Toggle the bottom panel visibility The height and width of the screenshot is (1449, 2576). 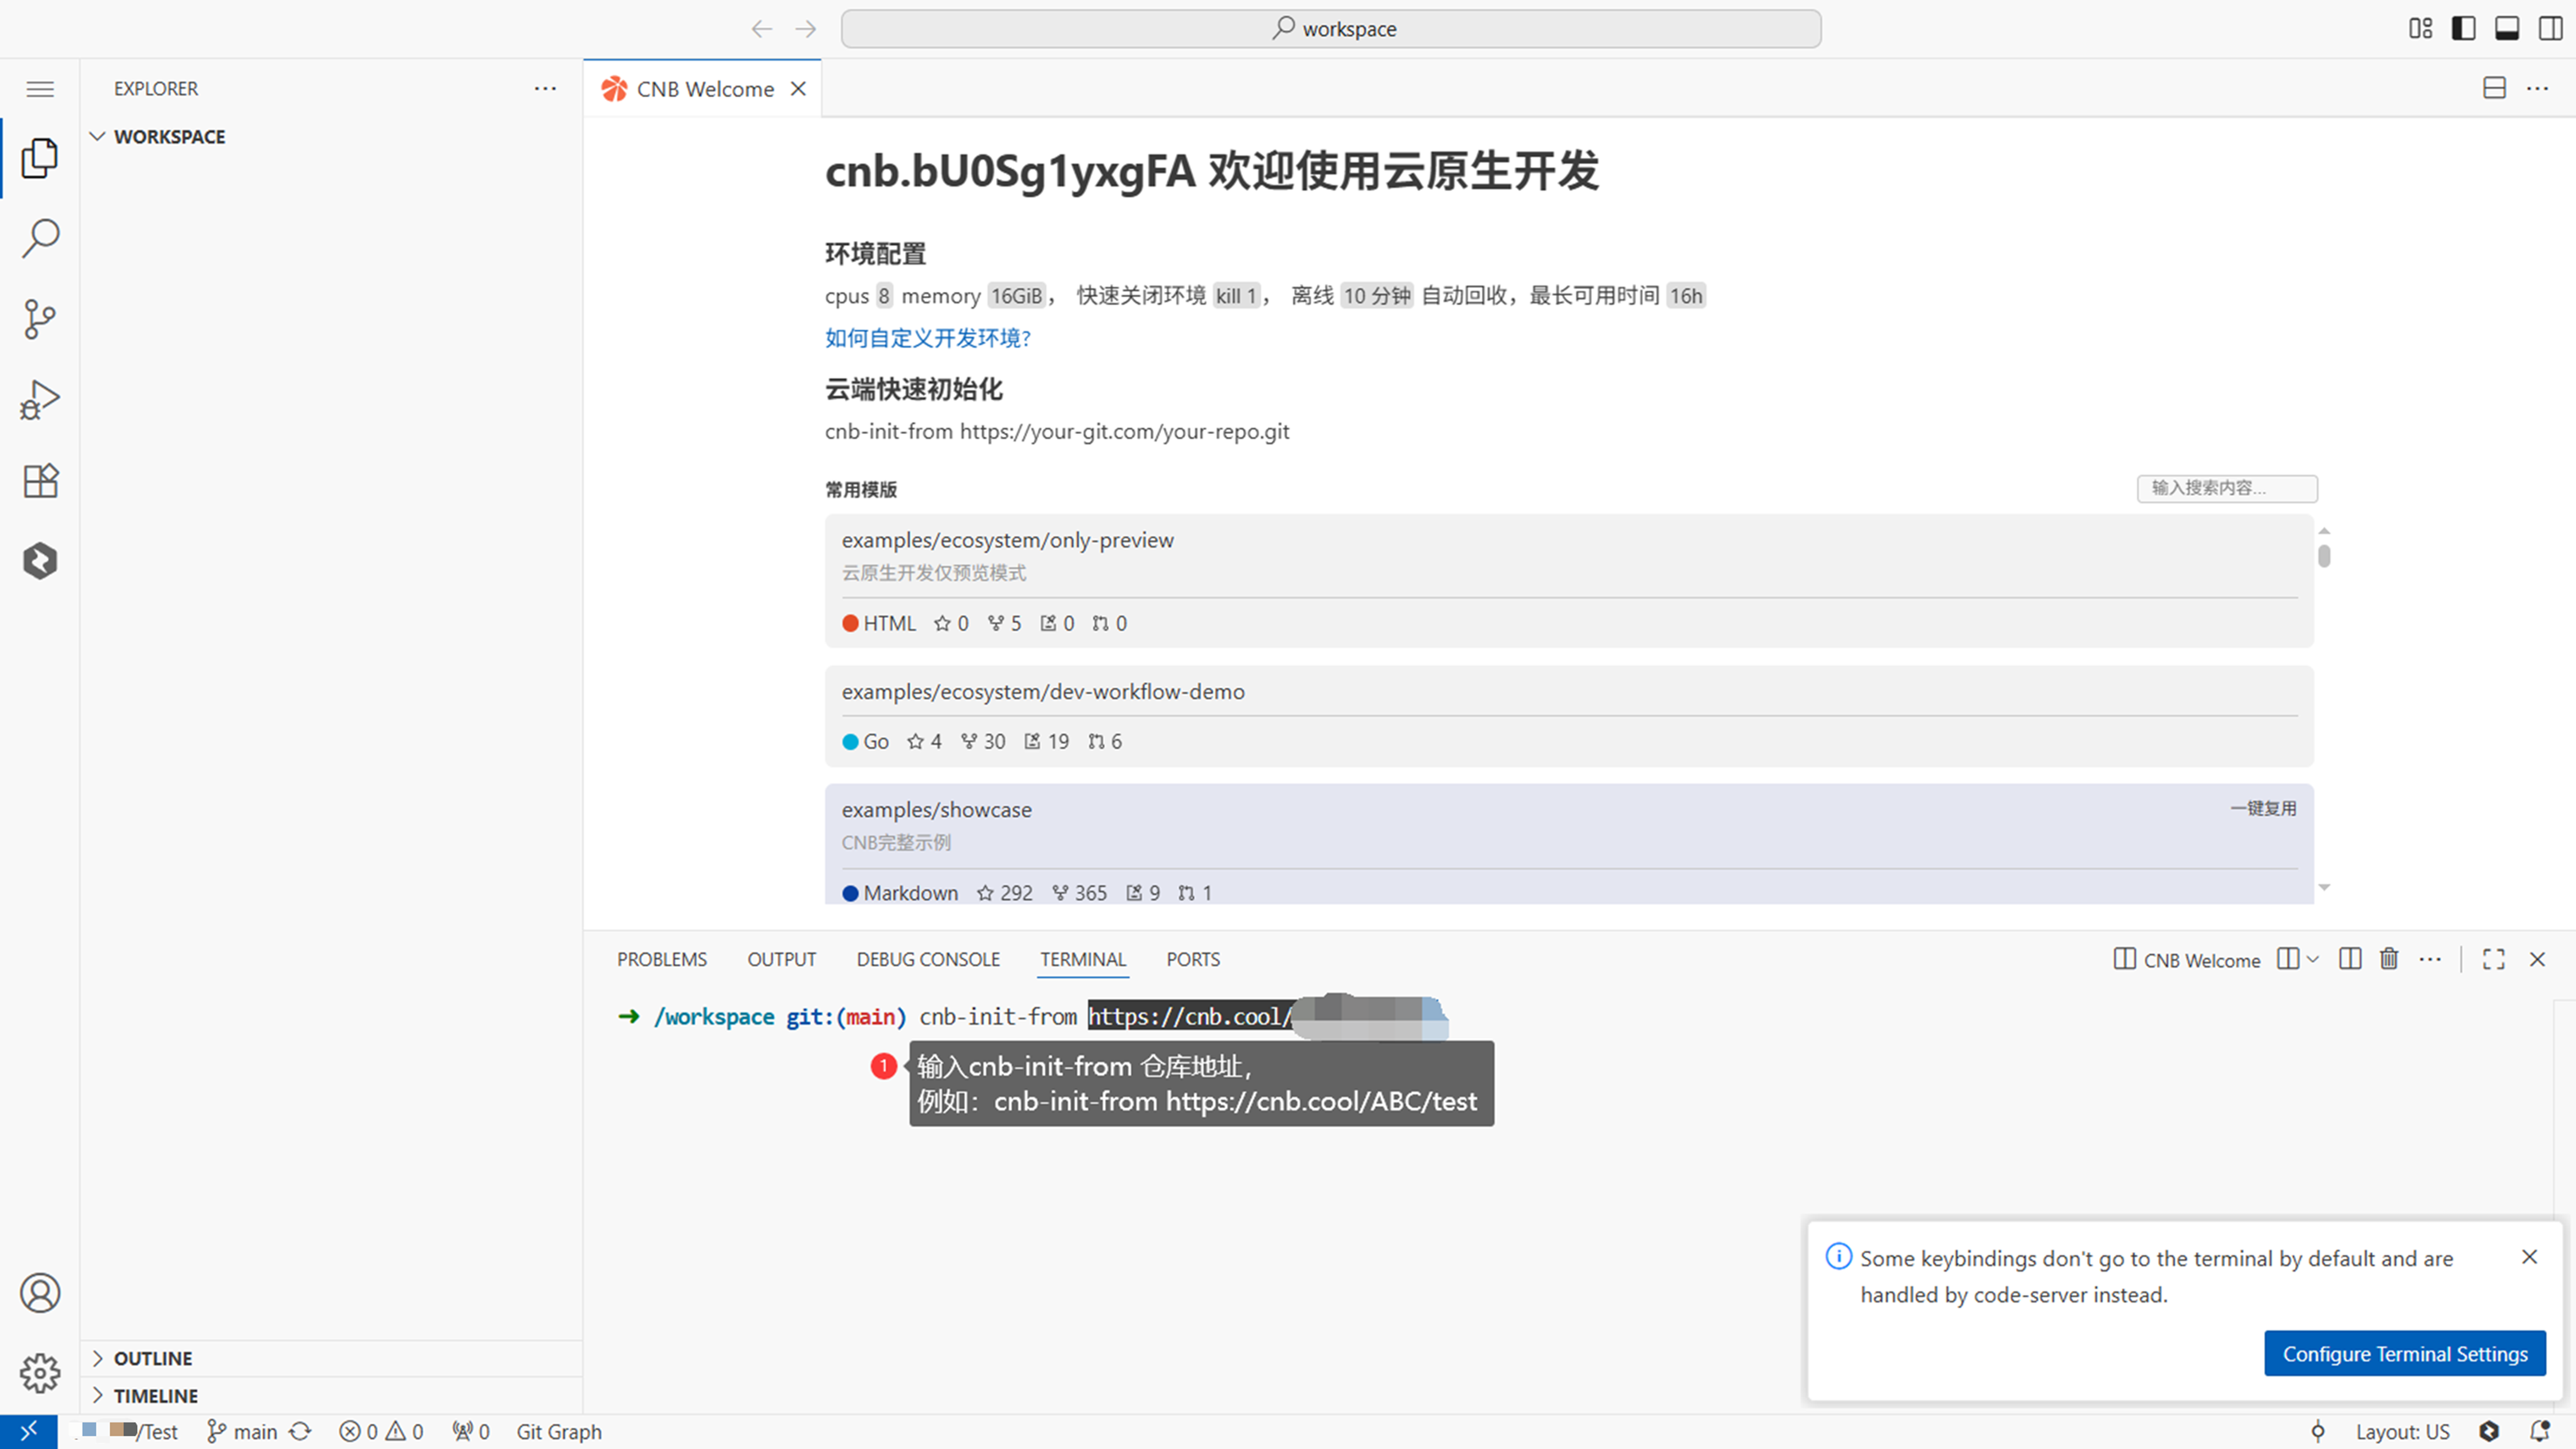2506,28
